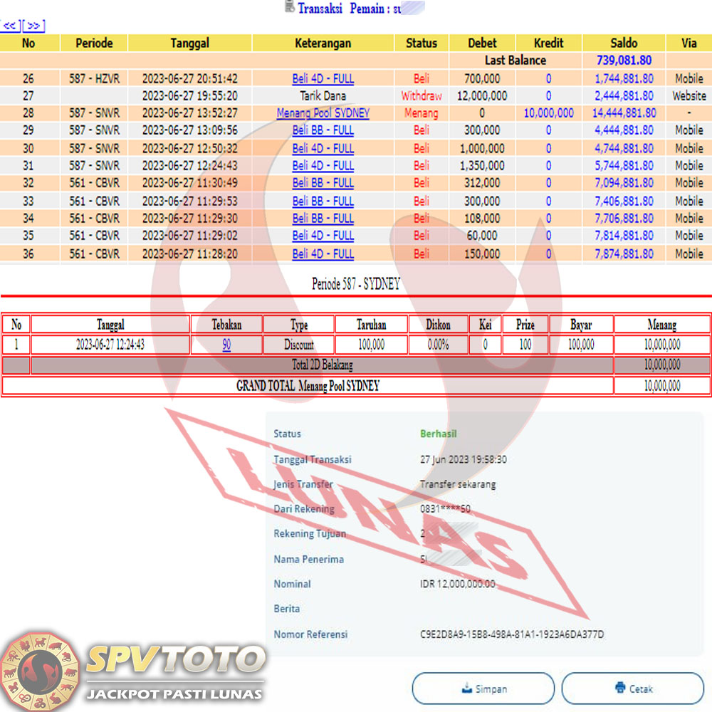
Task: Click the download icon on the Simpan button
Action: (x=466, y=689)
